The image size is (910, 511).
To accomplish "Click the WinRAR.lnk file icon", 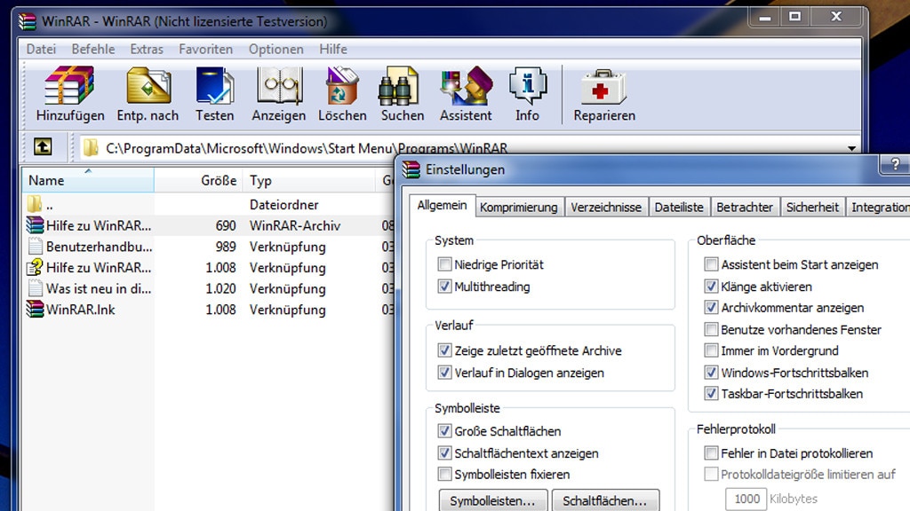I will click(x=35, y=309).
